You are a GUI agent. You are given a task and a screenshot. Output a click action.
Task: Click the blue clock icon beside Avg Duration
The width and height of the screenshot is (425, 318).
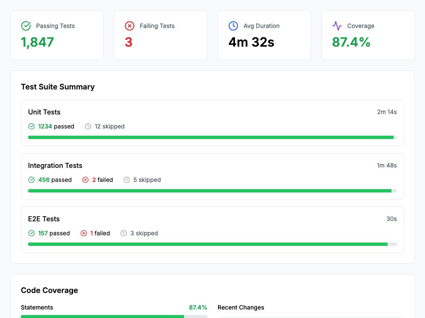click(233, 26)
